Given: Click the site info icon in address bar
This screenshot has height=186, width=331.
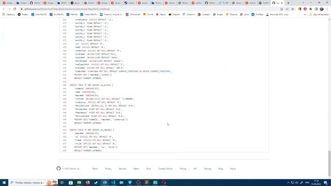Looking at the screenshot, I should (x=22, y=9).
